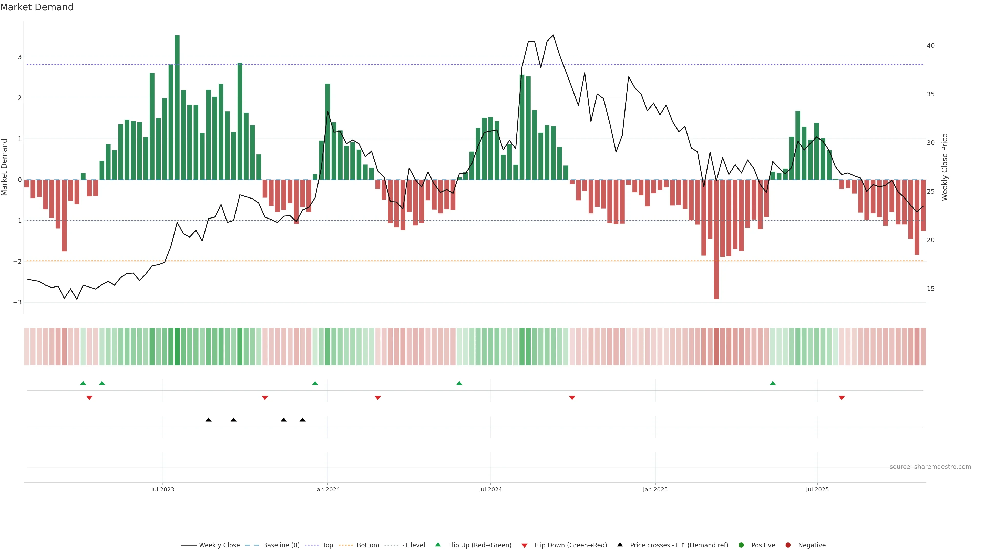Click the dark red Negative circle in legend
The width and height of the screenshot is (984, 554).
[788, 545]
